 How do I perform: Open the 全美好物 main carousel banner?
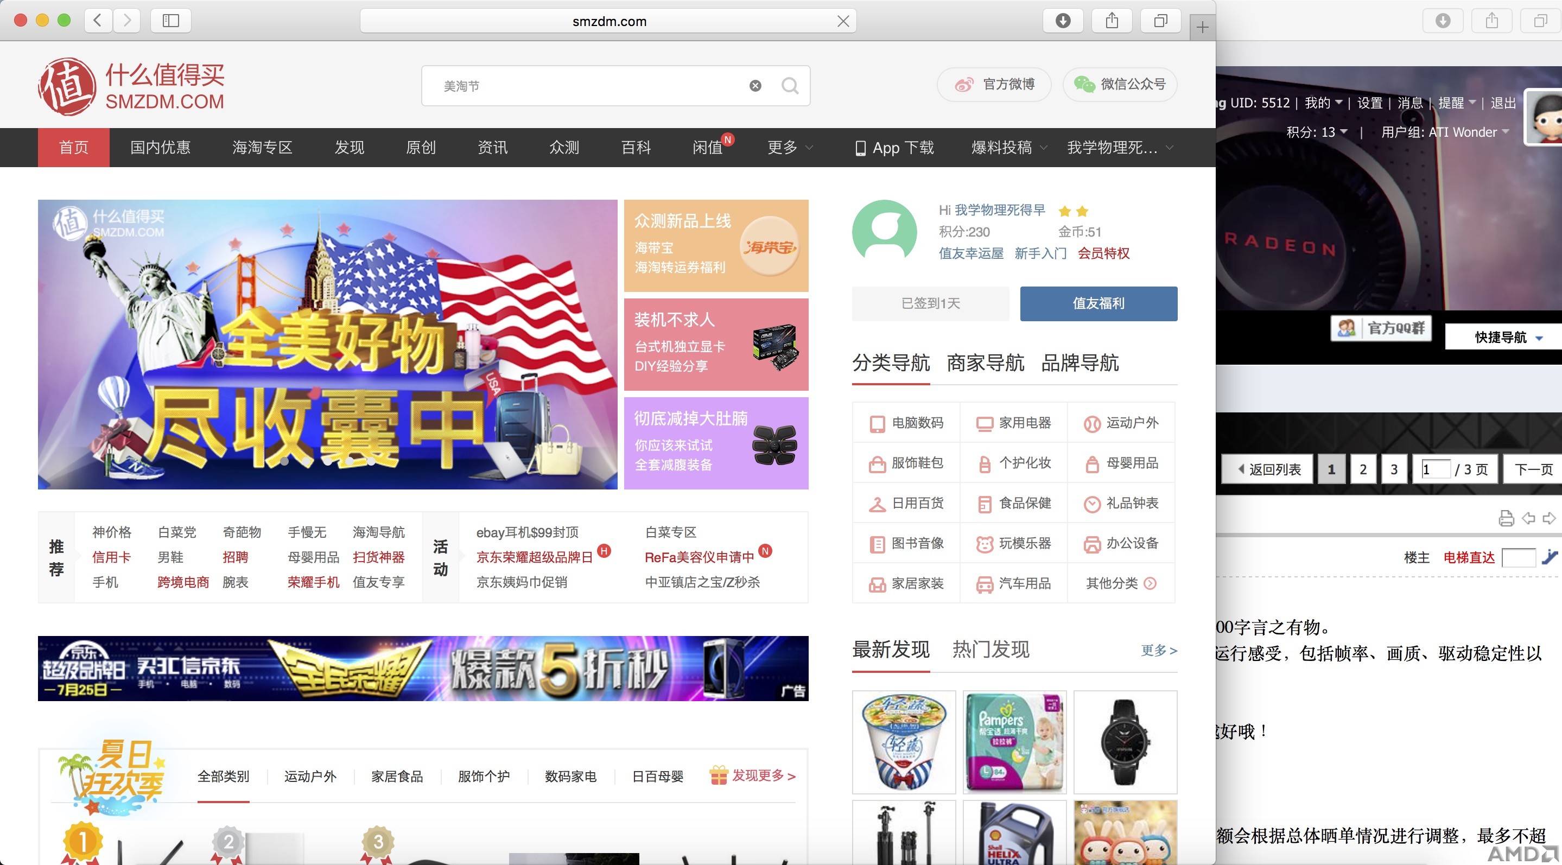tap(327, 344)
